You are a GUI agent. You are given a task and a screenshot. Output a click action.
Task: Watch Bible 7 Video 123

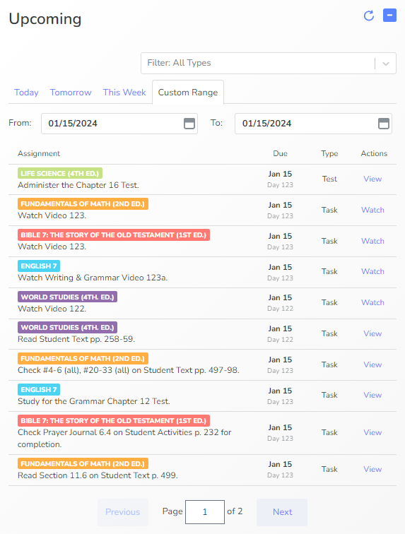coord(372,241)
